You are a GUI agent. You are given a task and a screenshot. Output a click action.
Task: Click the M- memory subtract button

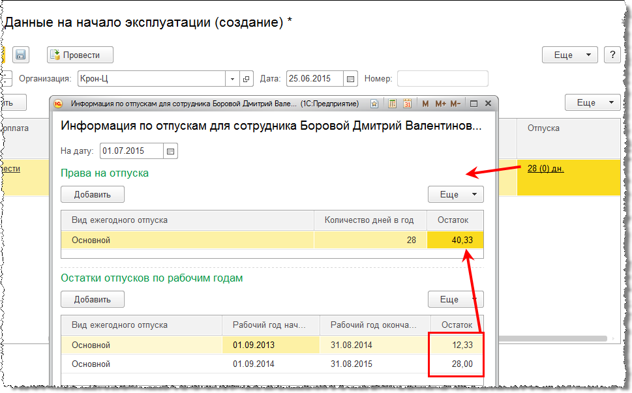(455, 104)
